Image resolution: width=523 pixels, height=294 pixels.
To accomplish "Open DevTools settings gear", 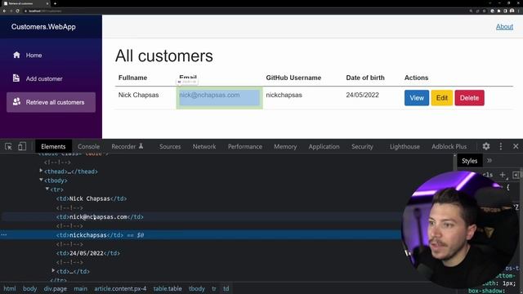I will pos(486,146).
